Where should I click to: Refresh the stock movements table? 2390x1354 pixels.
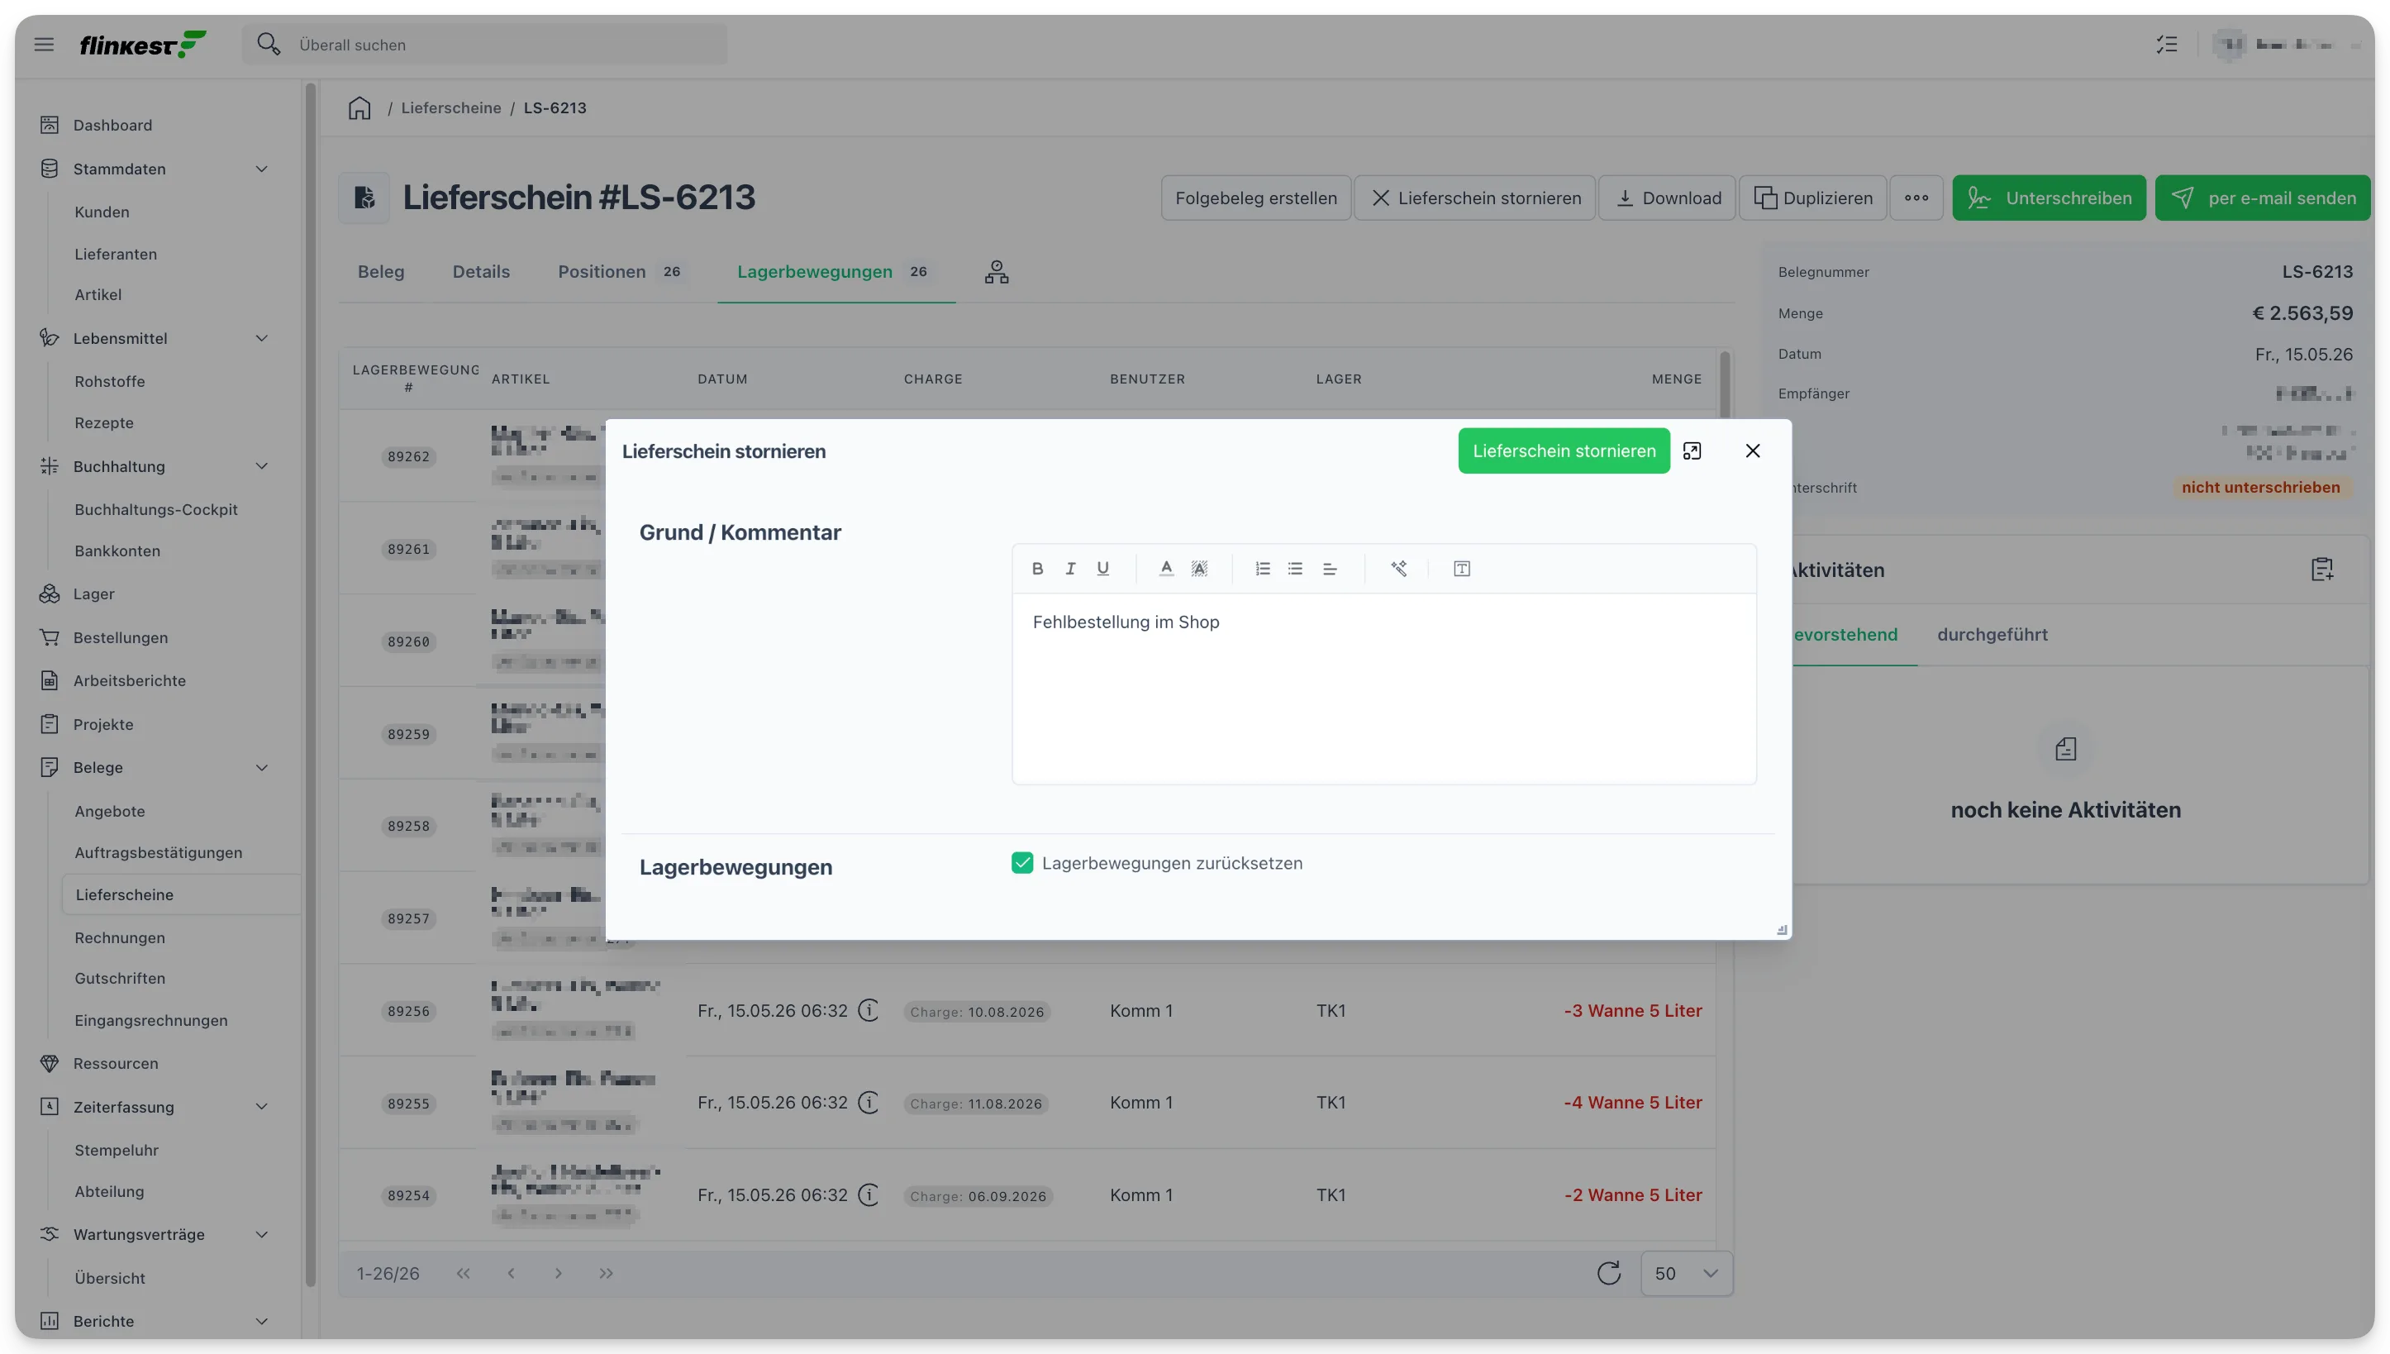click(1608, 1273)
